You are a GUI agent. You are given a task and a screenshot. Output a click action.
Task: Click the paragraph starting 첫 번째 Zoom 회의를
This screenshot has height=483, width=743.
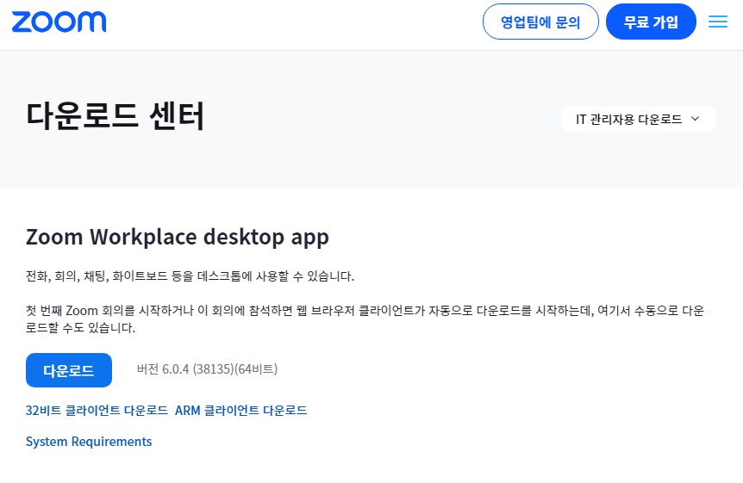(x=365, y=319)
